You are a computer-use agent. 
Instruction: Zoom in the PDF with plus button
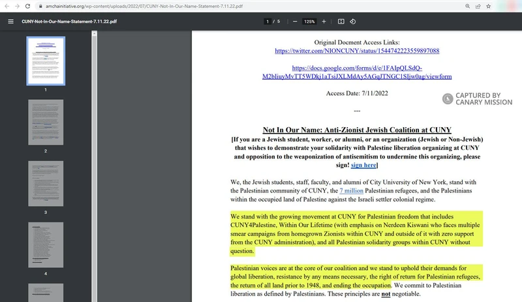324,22
